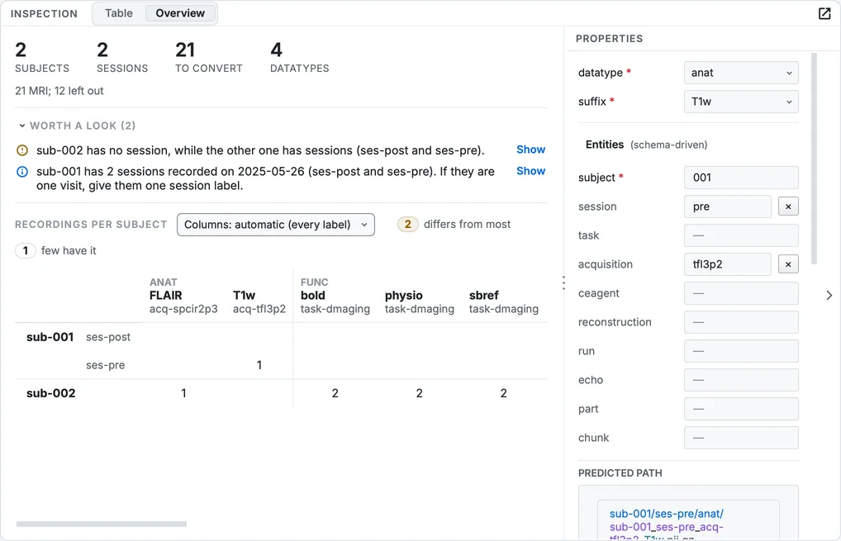The width and height of the screenshot is (841, 541).
Task: Switch to the Table tab
Action: (x=118, y=13)
